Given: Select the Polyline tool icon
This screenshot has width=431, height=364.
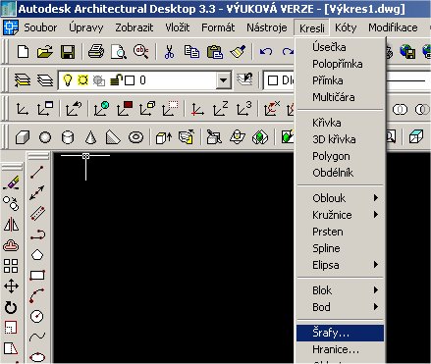Looking at the screenshot, I should click(37, 234).
